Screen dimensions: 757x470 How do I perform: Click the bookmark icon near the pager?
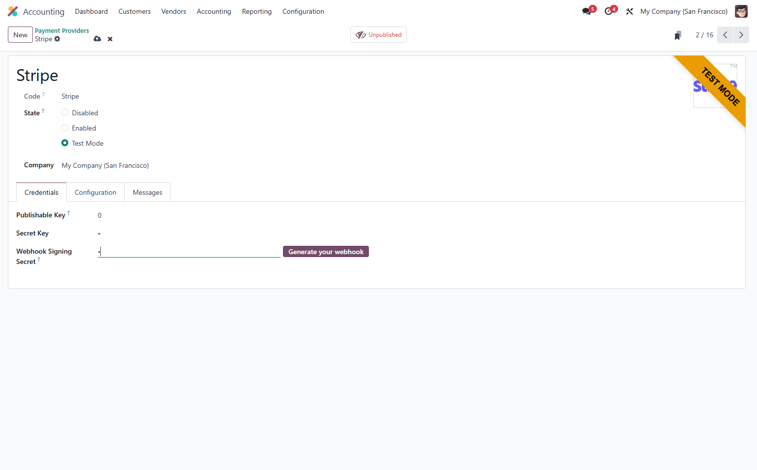pyautogui.click(x=678, y=35)
